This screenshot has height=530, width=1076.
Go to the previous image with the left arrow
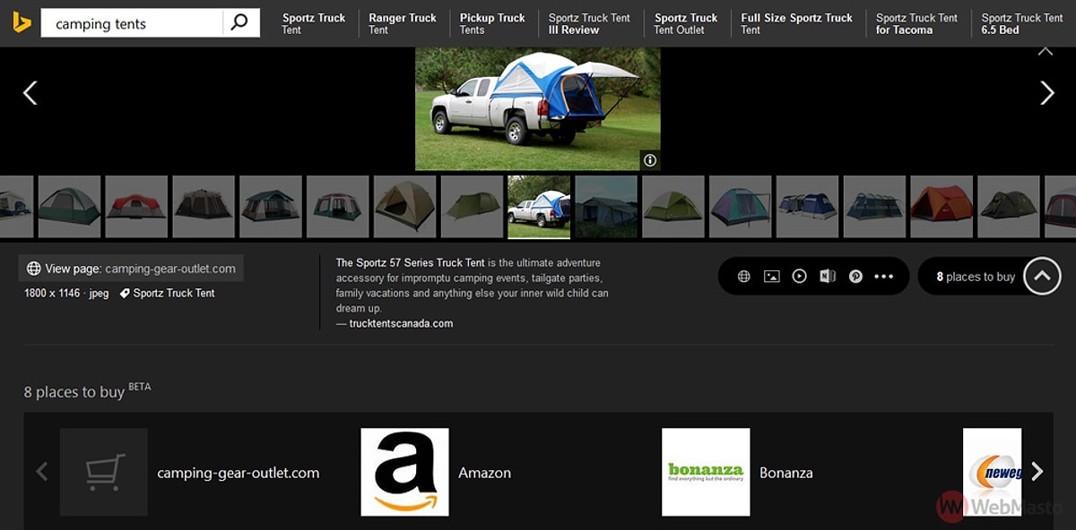point(30,92)
